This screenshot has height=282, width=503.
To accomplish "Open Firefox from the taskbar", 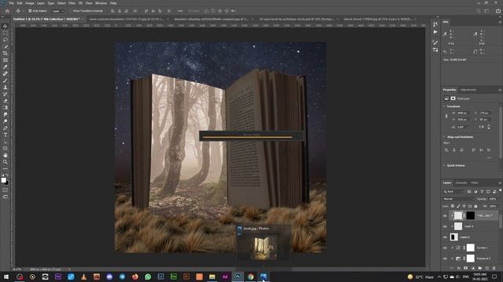I will click(135, 277).
